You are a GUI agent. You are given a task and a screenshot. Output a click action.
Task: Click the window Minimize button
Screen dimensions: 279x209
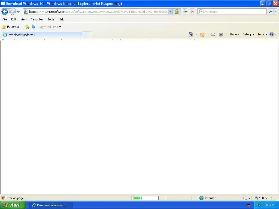click(x=263, y=3)
